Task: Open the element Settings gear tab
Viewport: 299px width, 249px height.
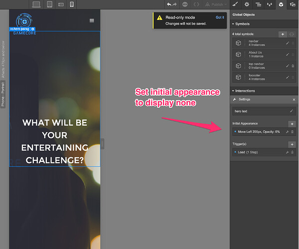Action: (x=247, y=4)
